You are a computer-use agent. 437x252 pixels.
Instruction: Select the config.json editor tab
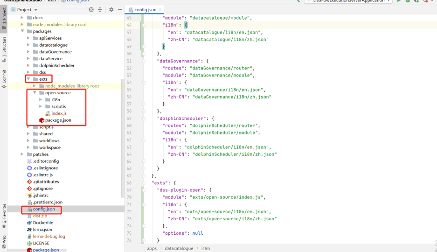(145, 9)
